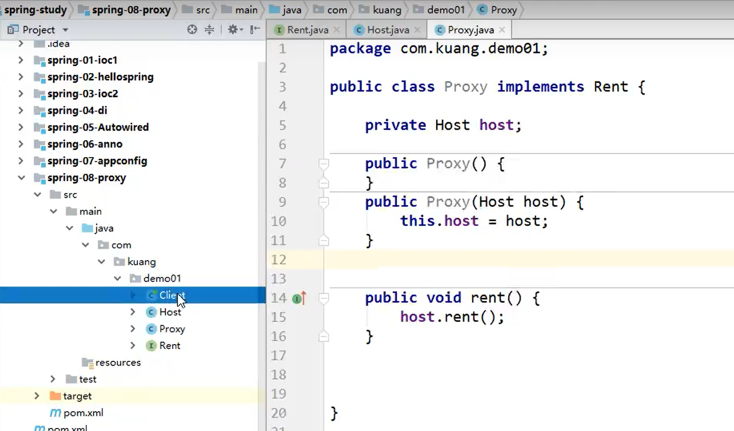Viewport: 734px width, 431px height.
Task: Expand the spring-02-hellospring module
Action: point(21,77)
